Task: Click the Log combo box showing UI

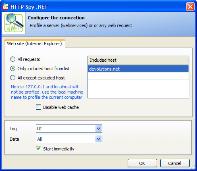Action: click(69, 129)
